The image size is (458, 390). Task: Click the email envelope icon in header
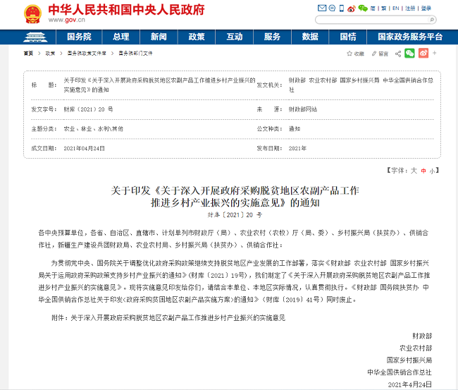click(322, 8)
